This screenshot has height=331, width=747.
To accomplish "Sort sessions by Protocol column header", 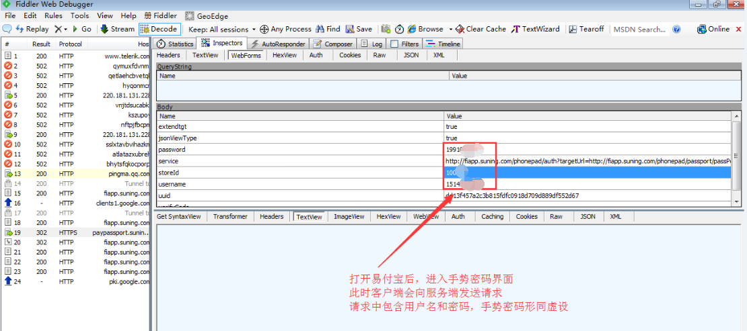I will 71,44.
